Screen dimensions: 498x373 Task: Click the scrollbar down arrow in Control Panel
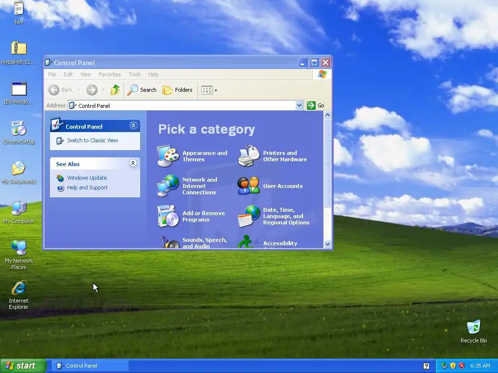pos(327,244)
